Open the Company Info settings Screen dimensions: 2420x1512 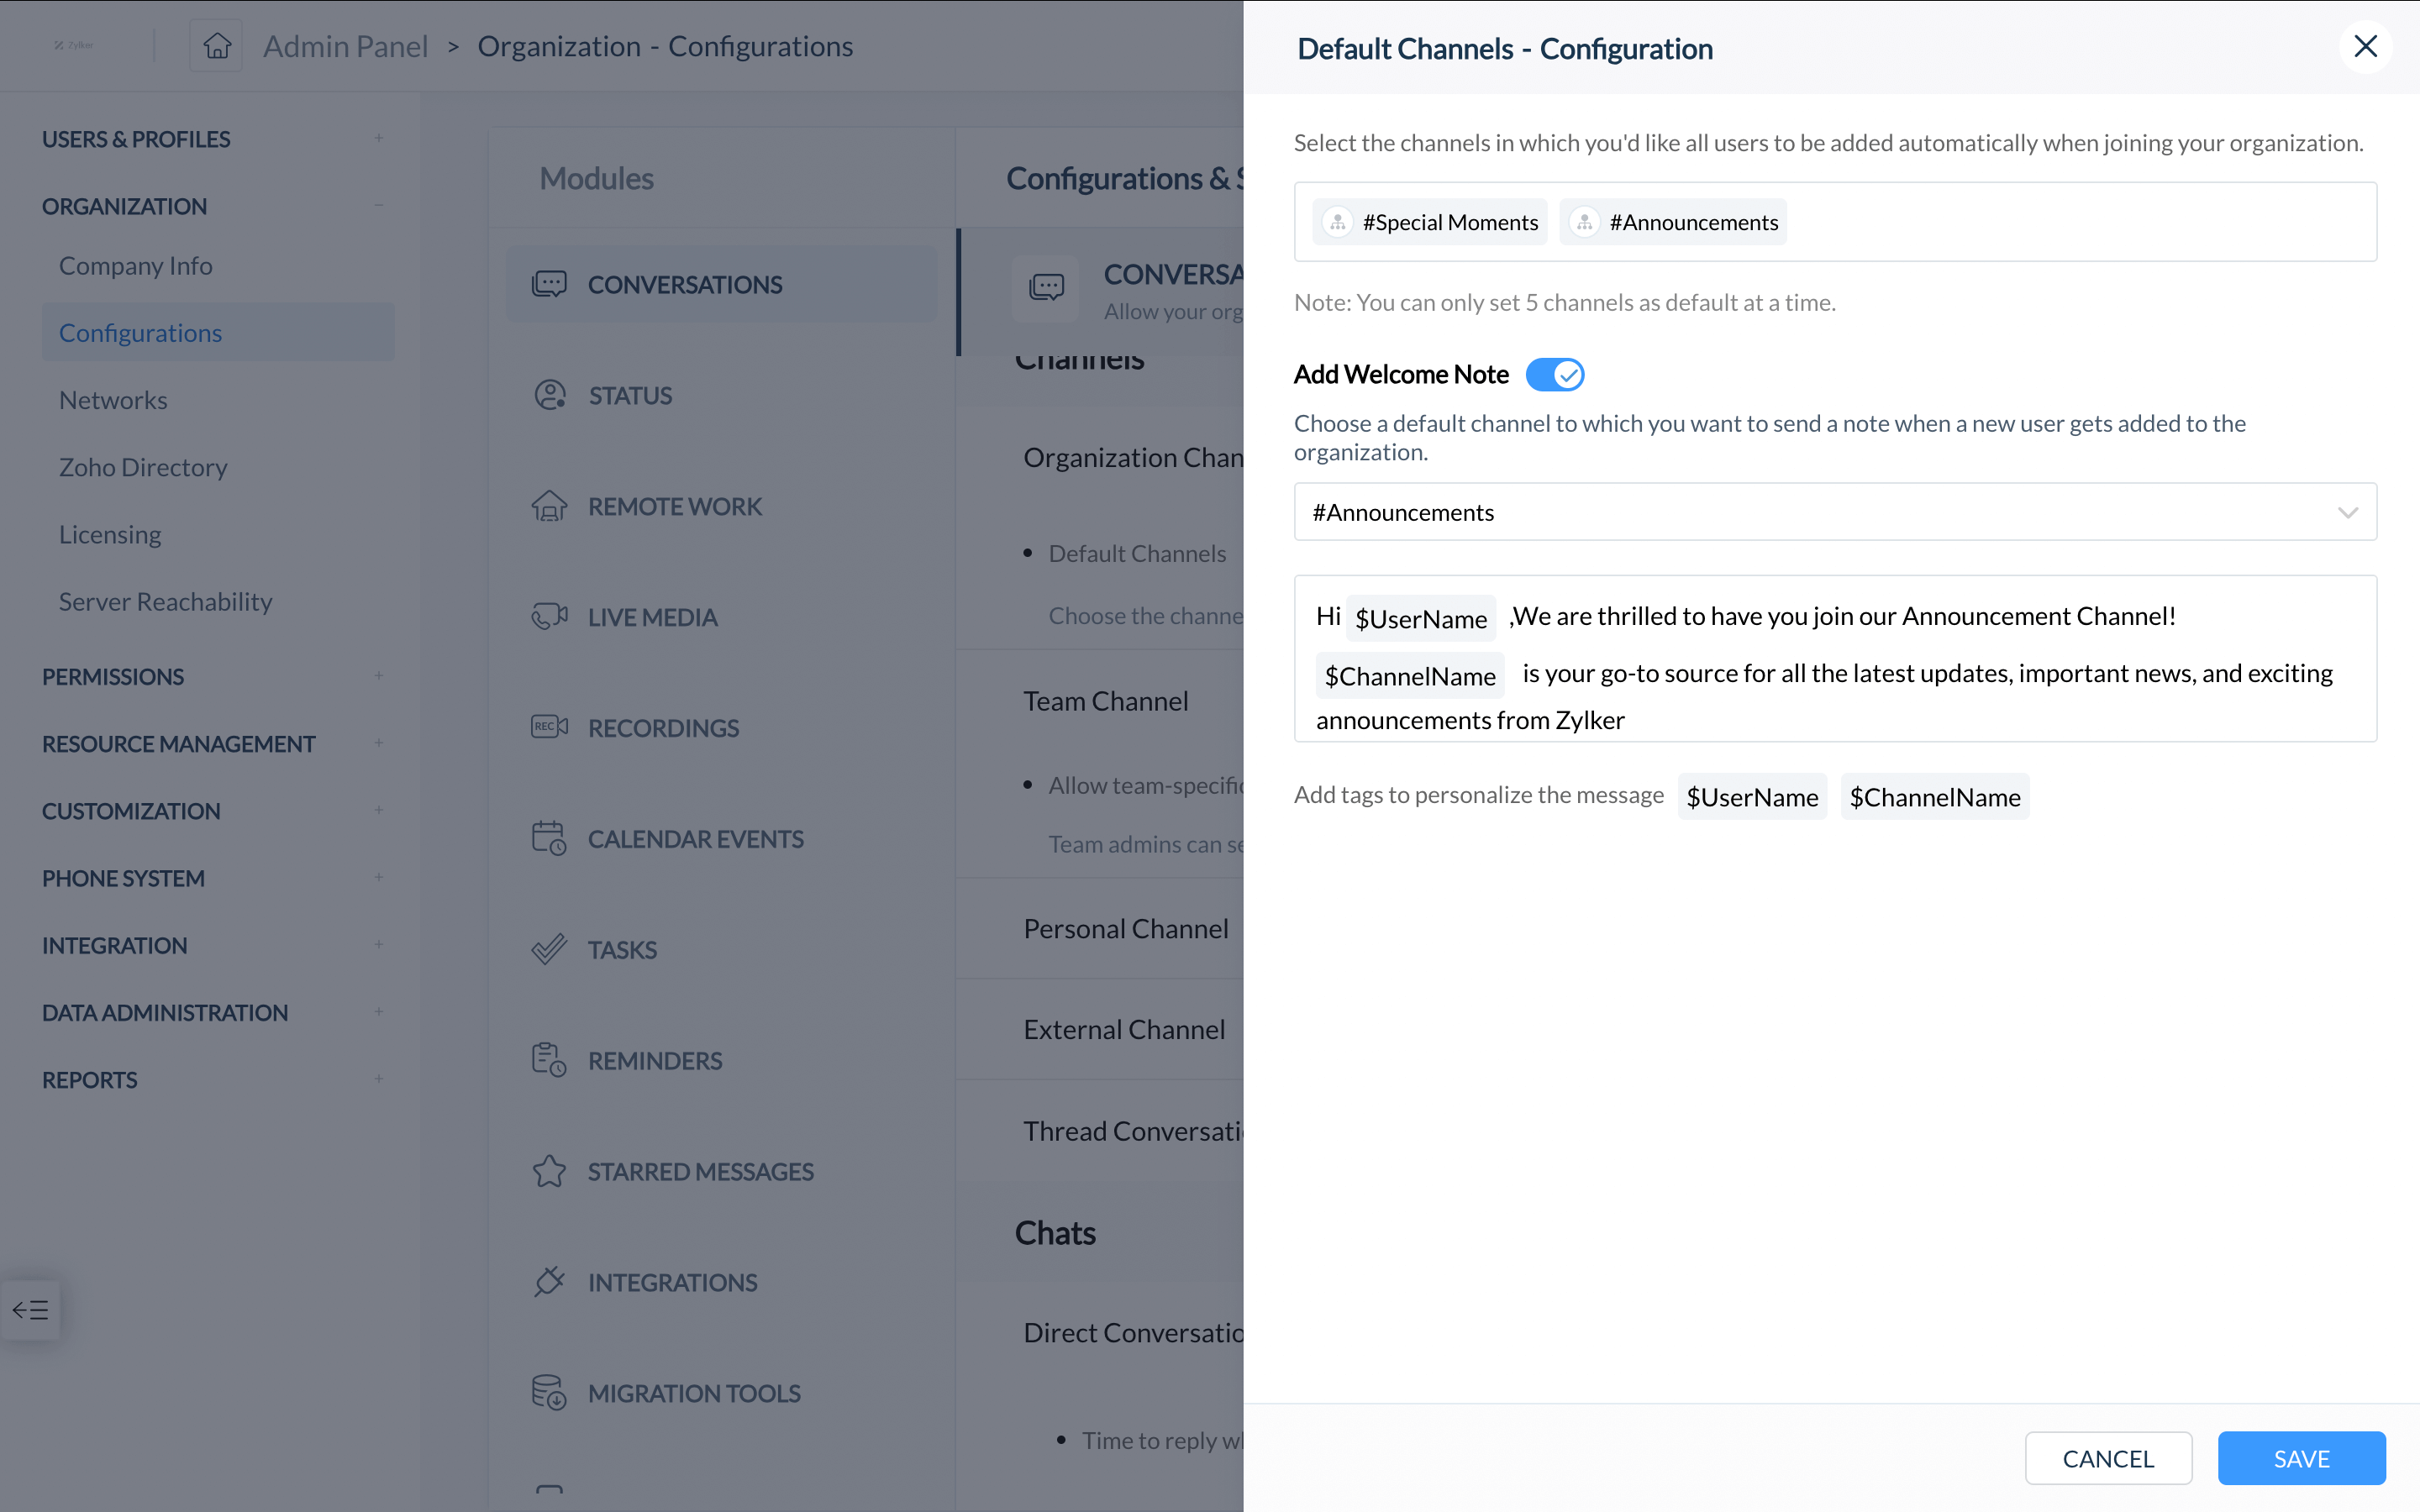[x=136, y=265]
